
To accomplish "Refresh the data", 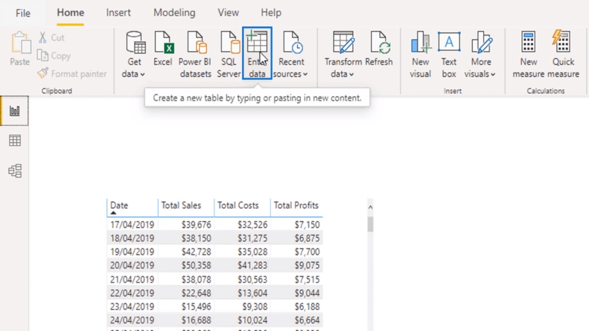I will click(378, 49).
